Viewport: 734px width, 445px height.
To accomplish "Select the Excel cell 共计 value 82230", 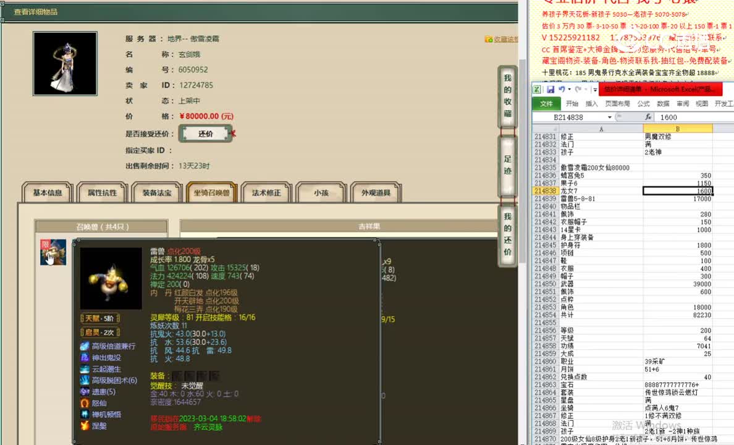I will point(678,315).
